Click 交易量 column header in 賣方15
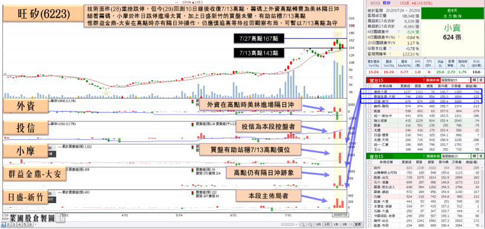Screen dimensions: 485x229 (457, 162)
